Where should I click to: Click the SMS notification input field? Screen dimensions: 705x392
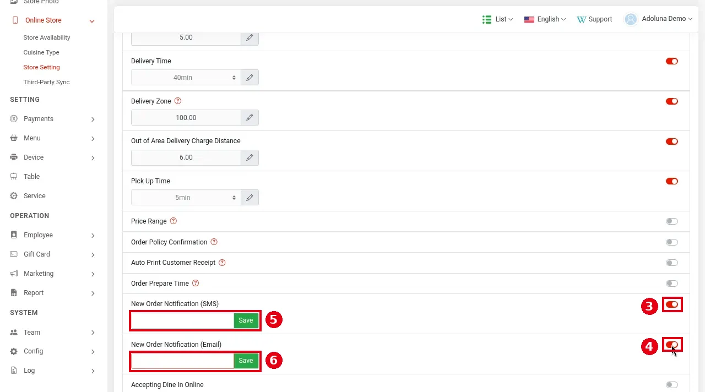pyautogui.click(x=183, y=320)
